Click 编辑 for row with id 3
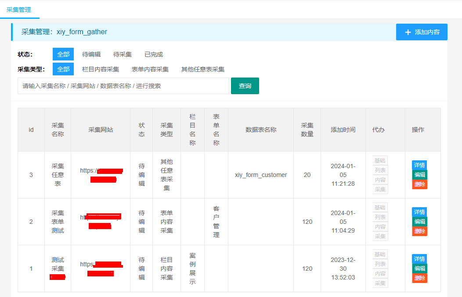Screen dimensions: 462x297 [419, 175]
